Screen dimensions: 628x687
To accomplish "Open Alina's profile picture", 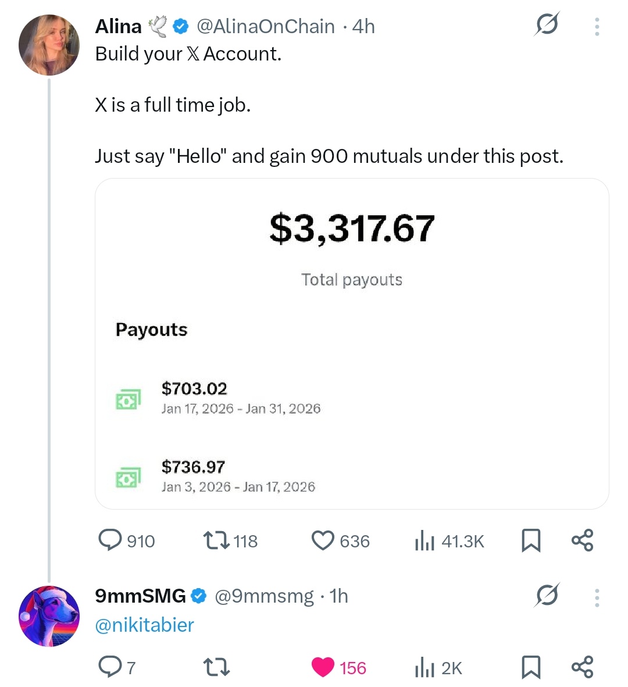I will pyautogui.click(x=49, y=45).
